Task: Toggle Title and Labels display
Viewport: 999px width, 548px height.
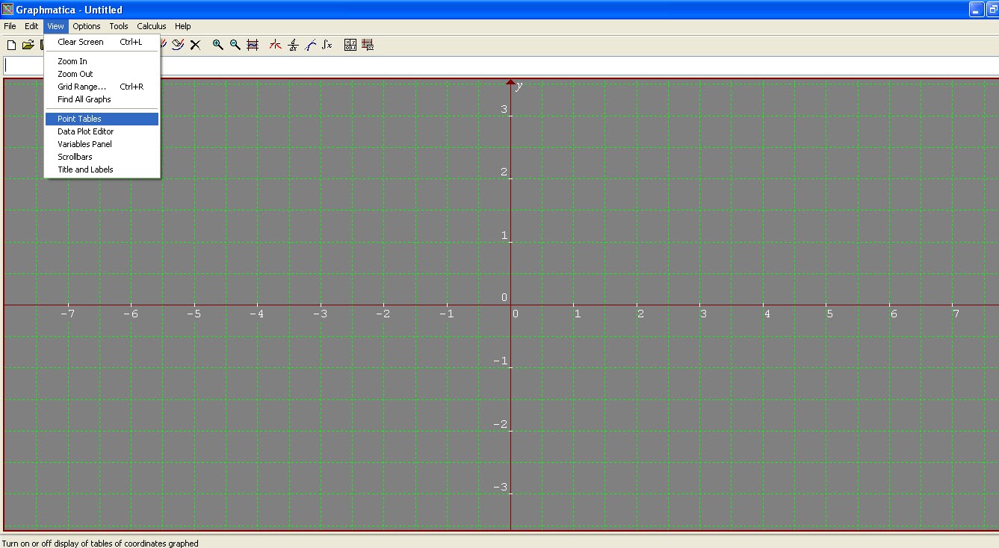Action: 102,169
